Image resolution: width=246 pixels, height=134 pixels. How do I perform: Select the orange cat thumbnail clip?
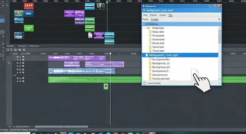pyautogui.click(x=19, y=13)
